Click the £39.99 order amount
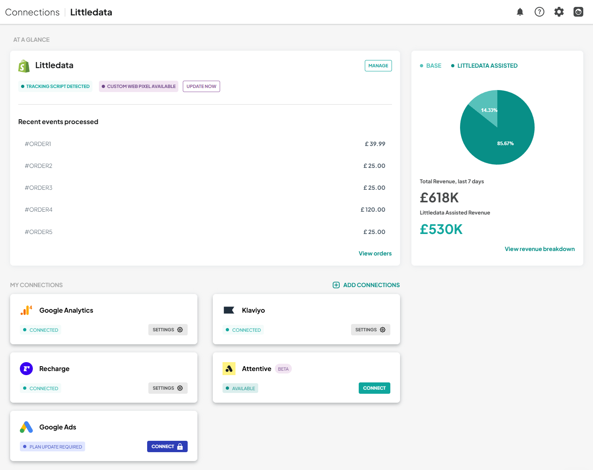This screenshot has width=593, height=470. coord(375,144)
